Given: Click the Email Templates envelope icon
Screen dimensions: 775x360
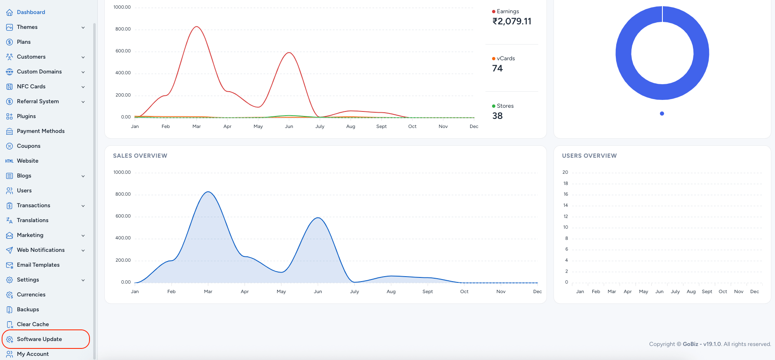Looking at the screenshot, I should (x=9, y=265).
